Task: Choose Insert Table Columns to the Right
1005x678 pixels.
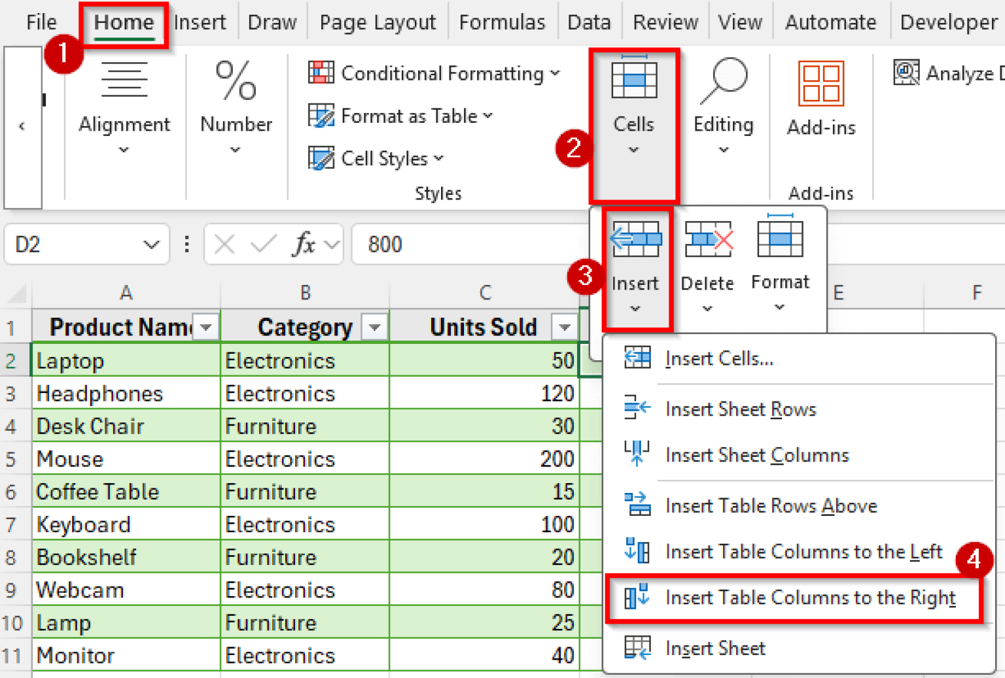Action: (810, 597)
